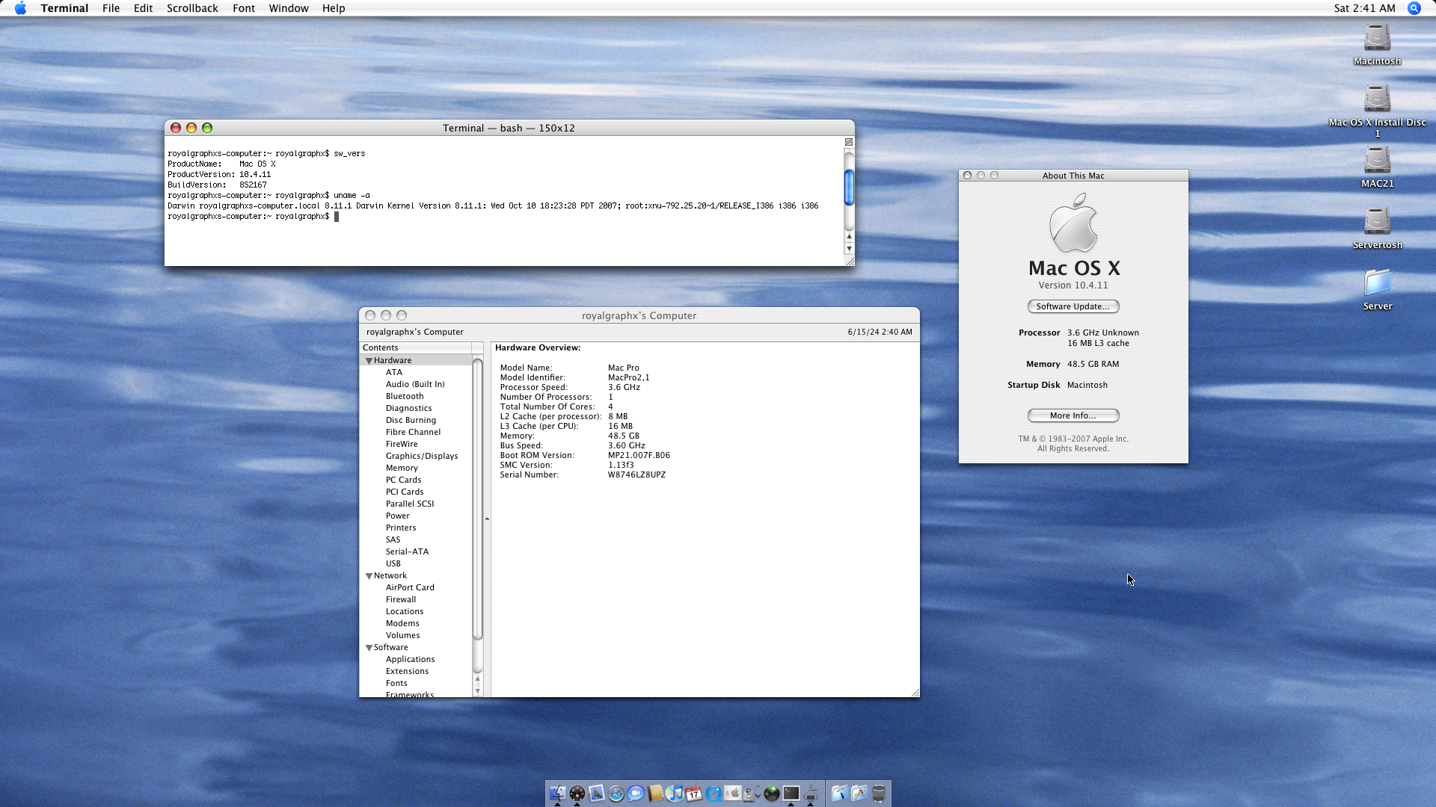Click the Terminal scroll up arrow
Image resolution: width=1436 pixels, height=807 pixels.
pos(849,236)
